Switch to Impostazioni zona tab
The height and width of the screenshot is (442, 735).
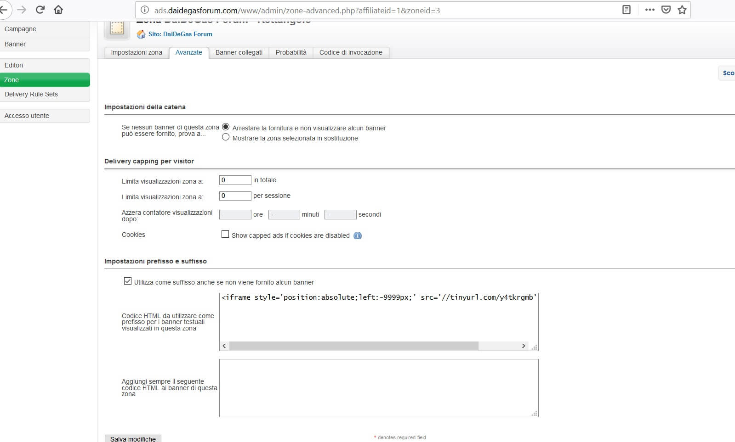tap(137, 52)
